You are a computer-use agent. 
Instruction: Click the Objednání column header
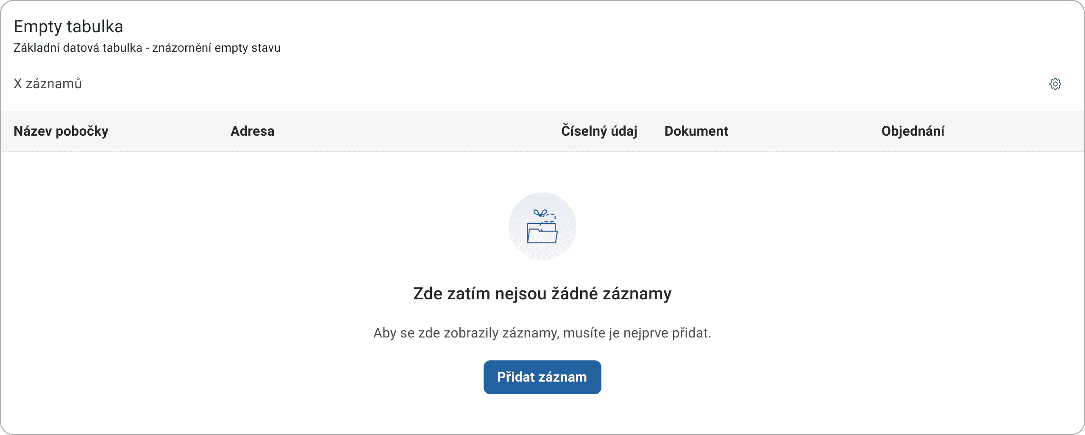(x=913, y=131)
